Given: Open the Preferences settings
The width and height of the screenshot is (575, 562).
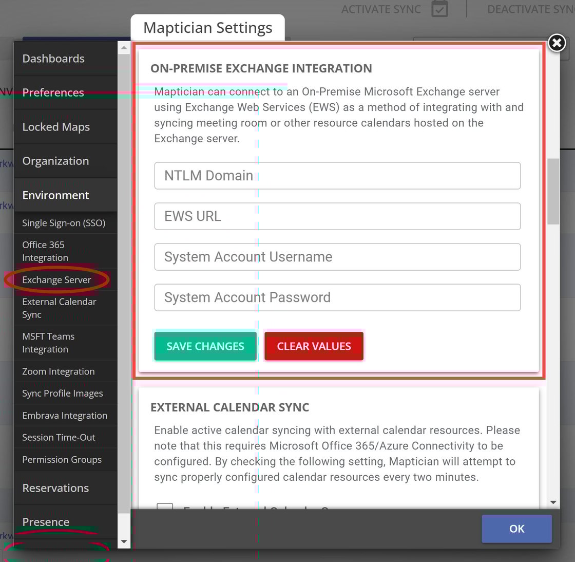Looking at the screenshot, I should click(53, 92).
